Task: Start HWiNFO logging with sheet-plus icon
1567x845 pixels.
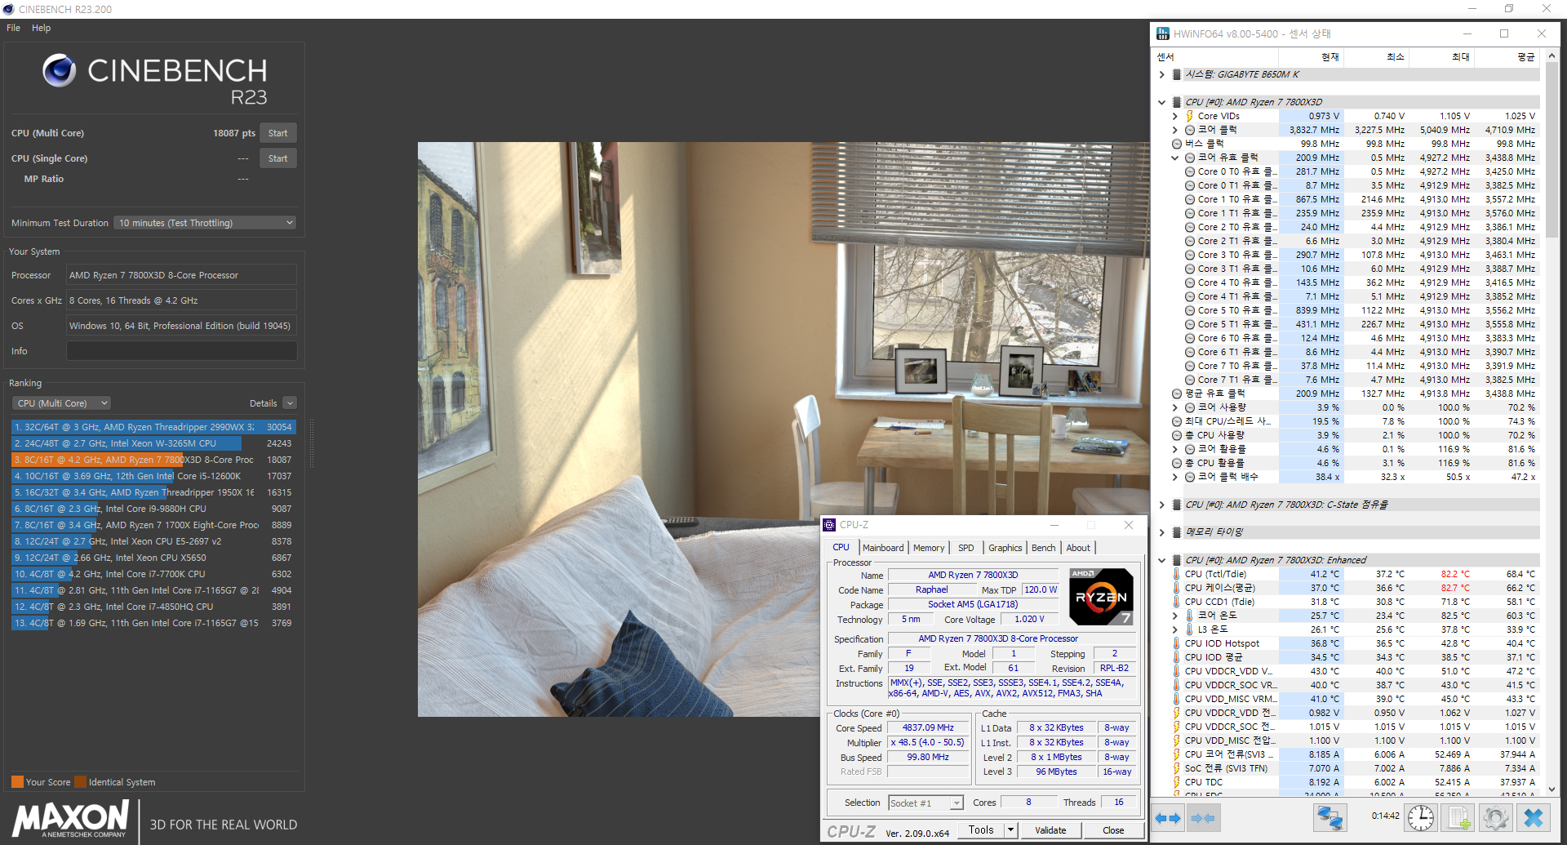Action: (x=1458, y=817)
